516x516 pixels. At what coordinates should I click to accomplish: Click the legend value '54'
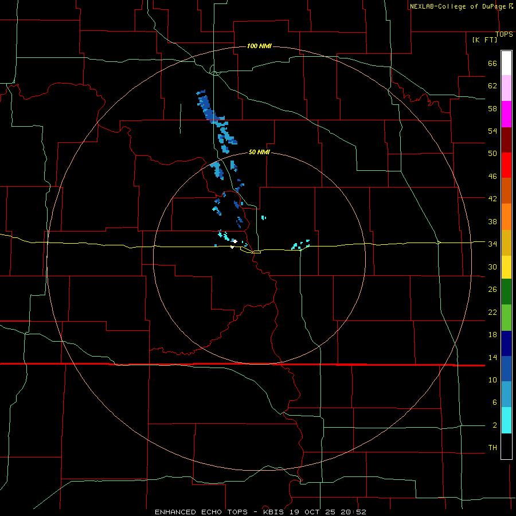point(492,131)
